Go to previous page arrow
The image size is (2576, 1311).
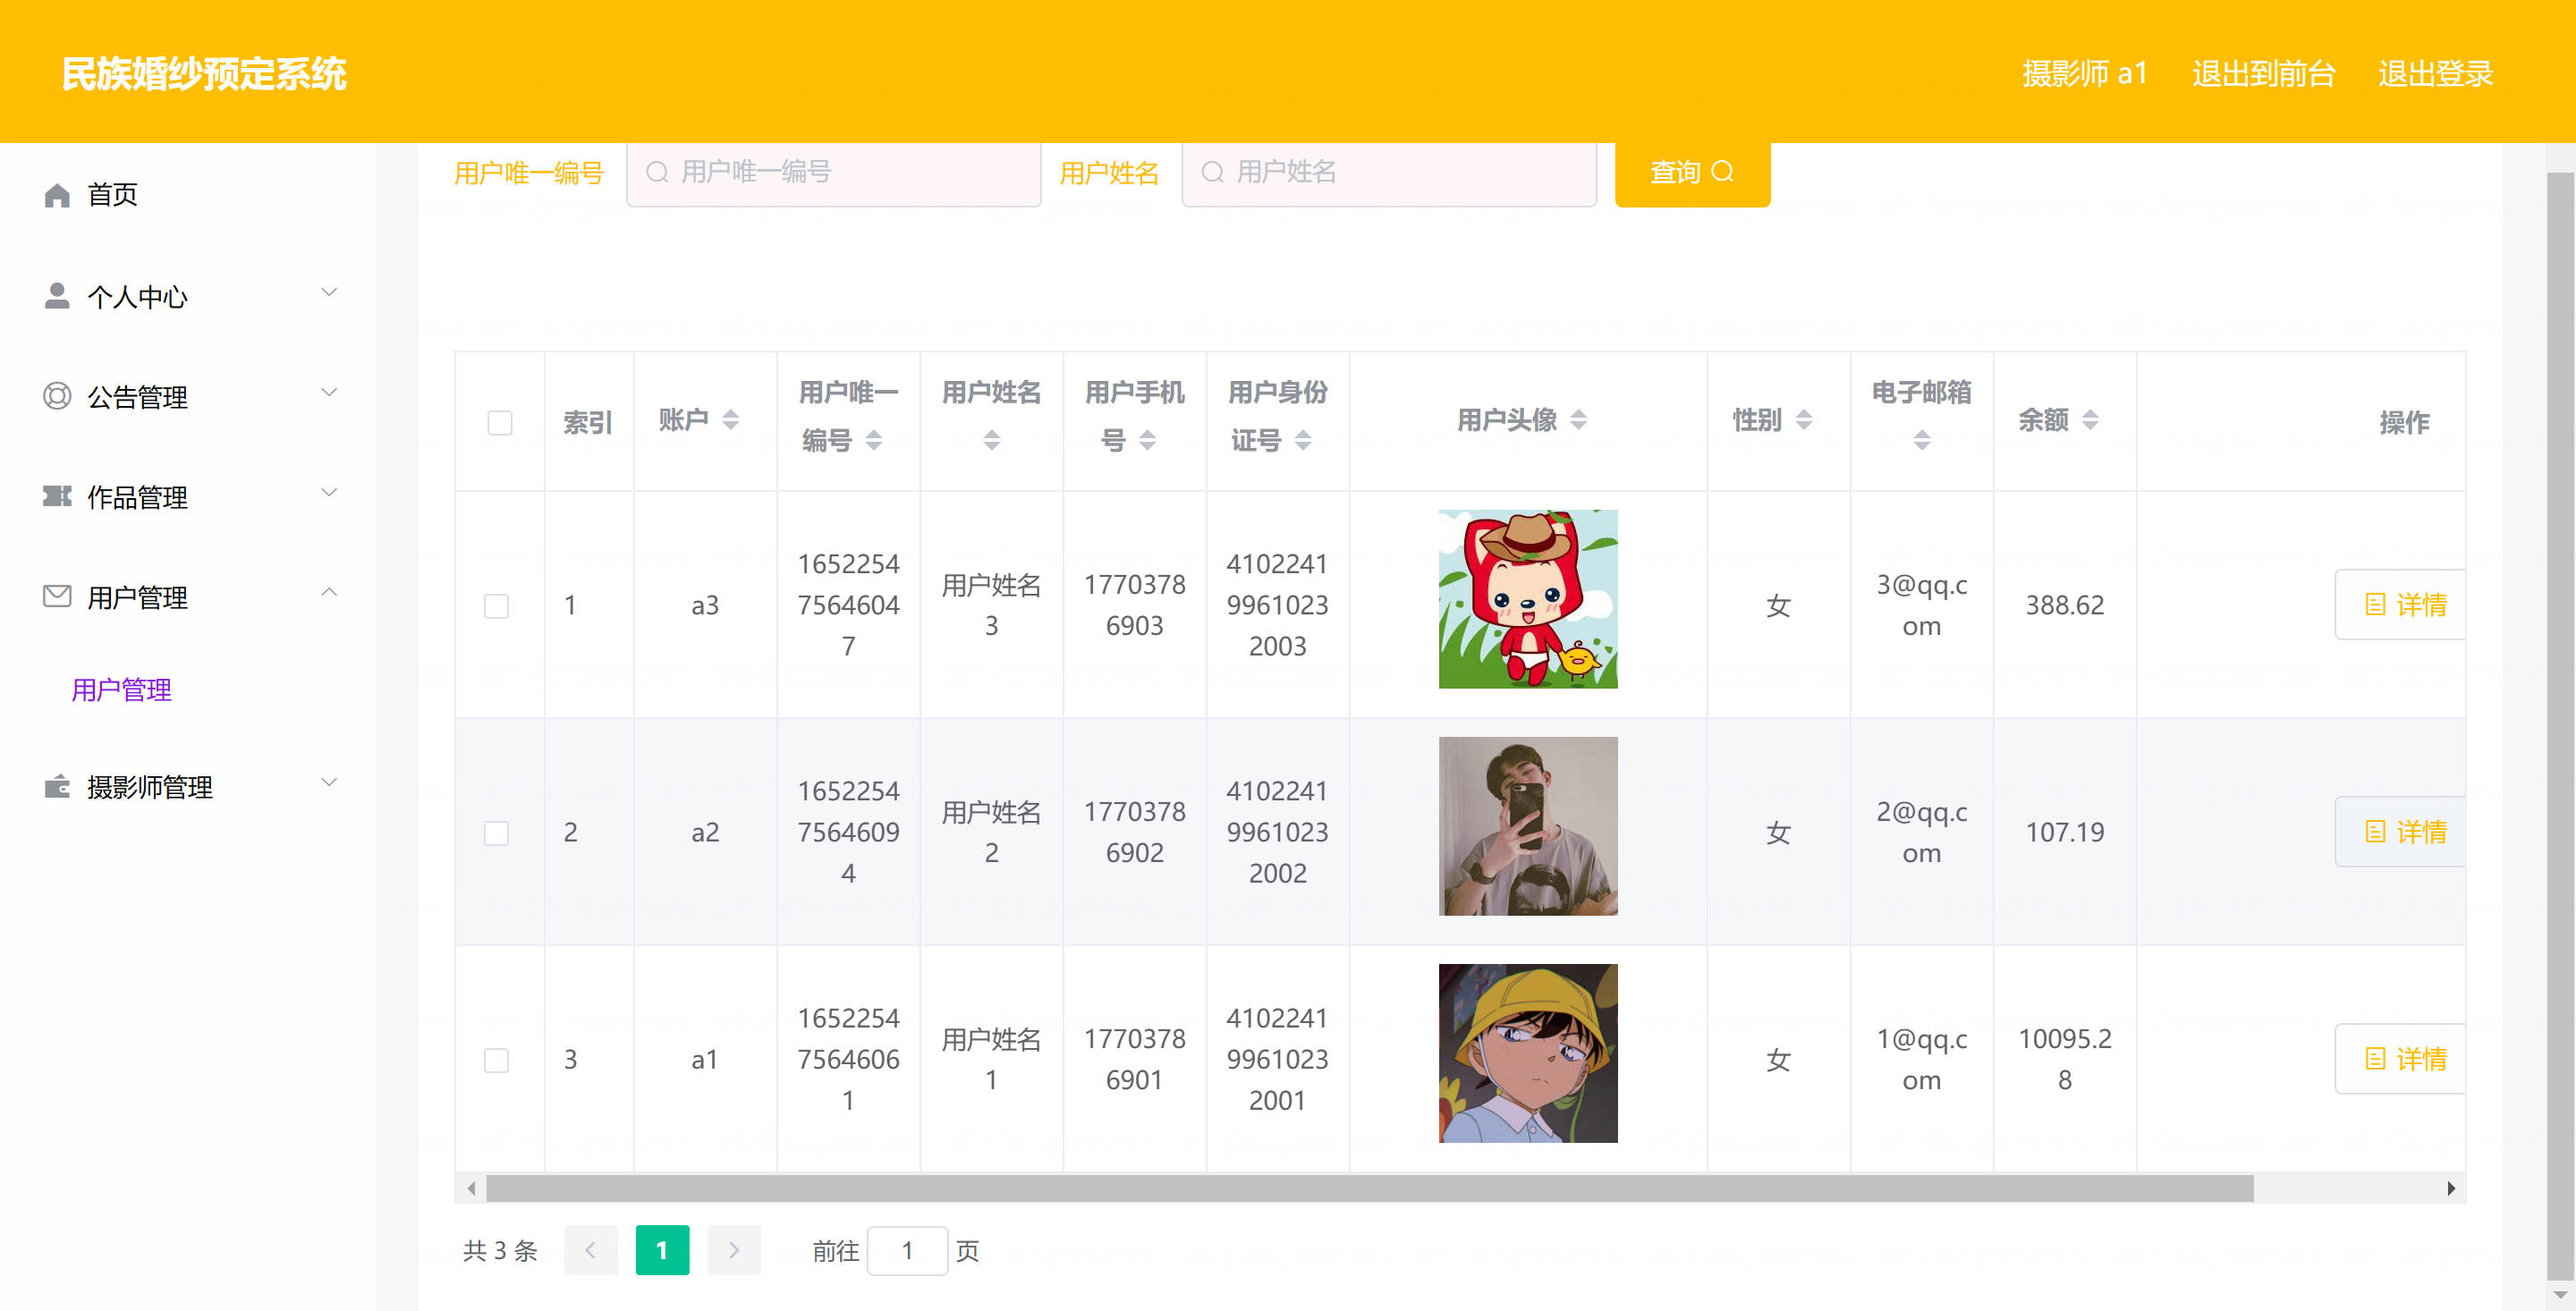click(x=590, y=1250)
